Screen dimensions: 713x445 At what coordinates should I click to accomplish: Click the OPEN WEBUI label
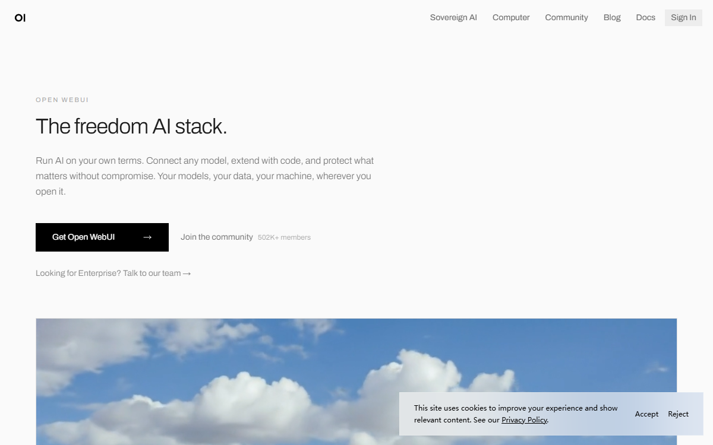(62, 100)
